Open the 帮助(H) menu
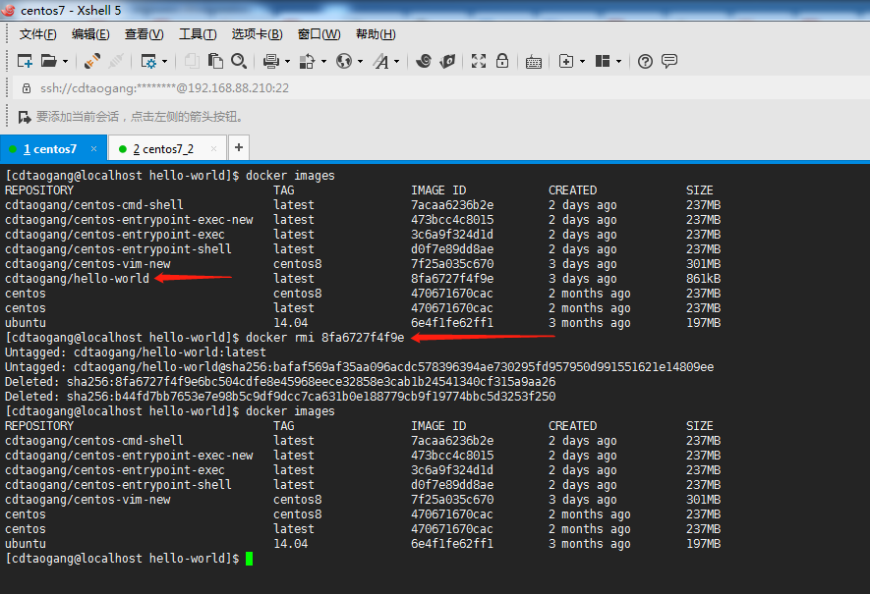Image resolution: width=870 pixels, height=594 pixels. [376, 34]
